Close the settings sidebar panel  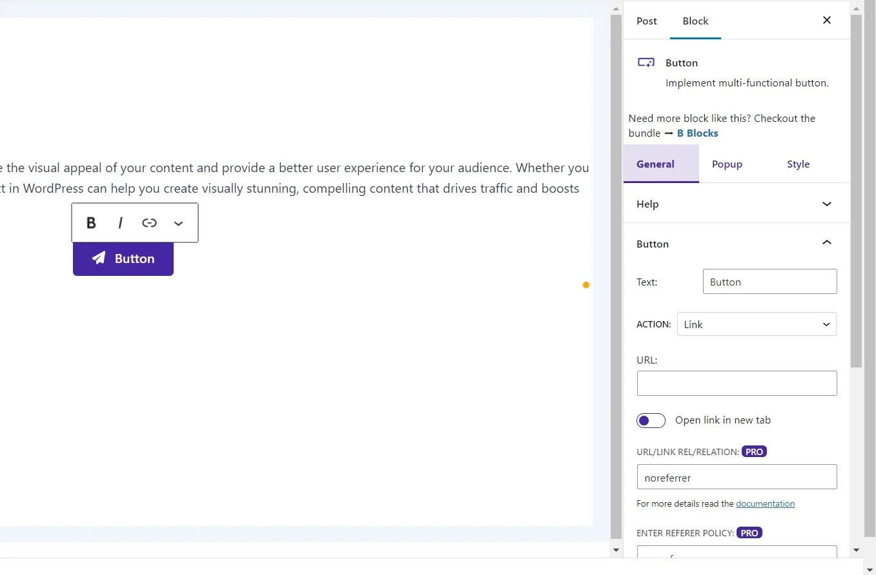827,20
